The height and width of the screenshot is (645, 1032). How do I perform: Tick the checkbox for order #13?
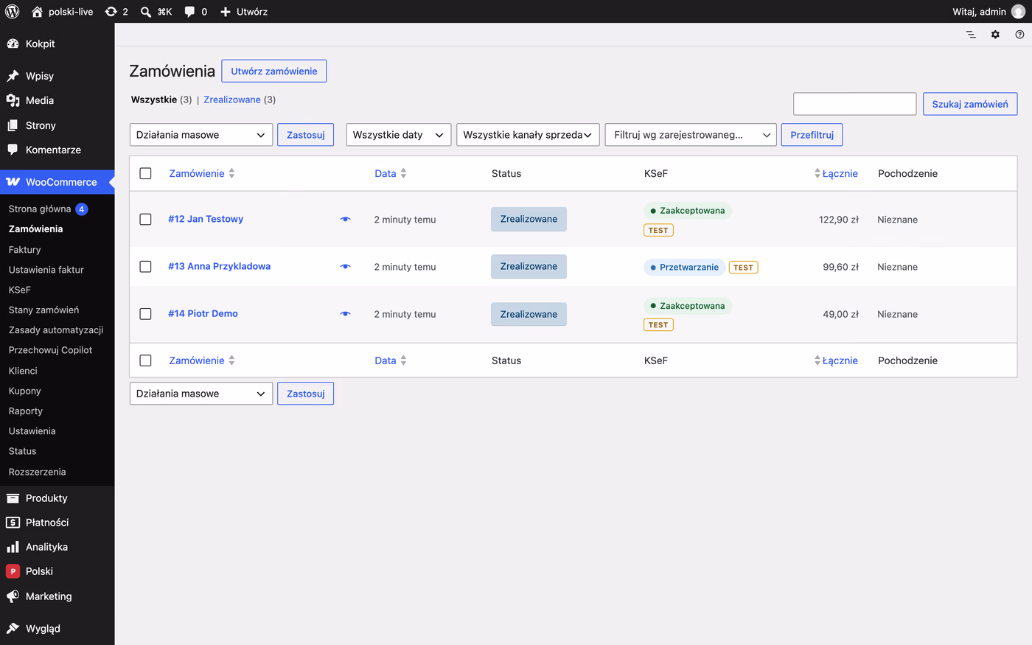click(x=145, y=266)
